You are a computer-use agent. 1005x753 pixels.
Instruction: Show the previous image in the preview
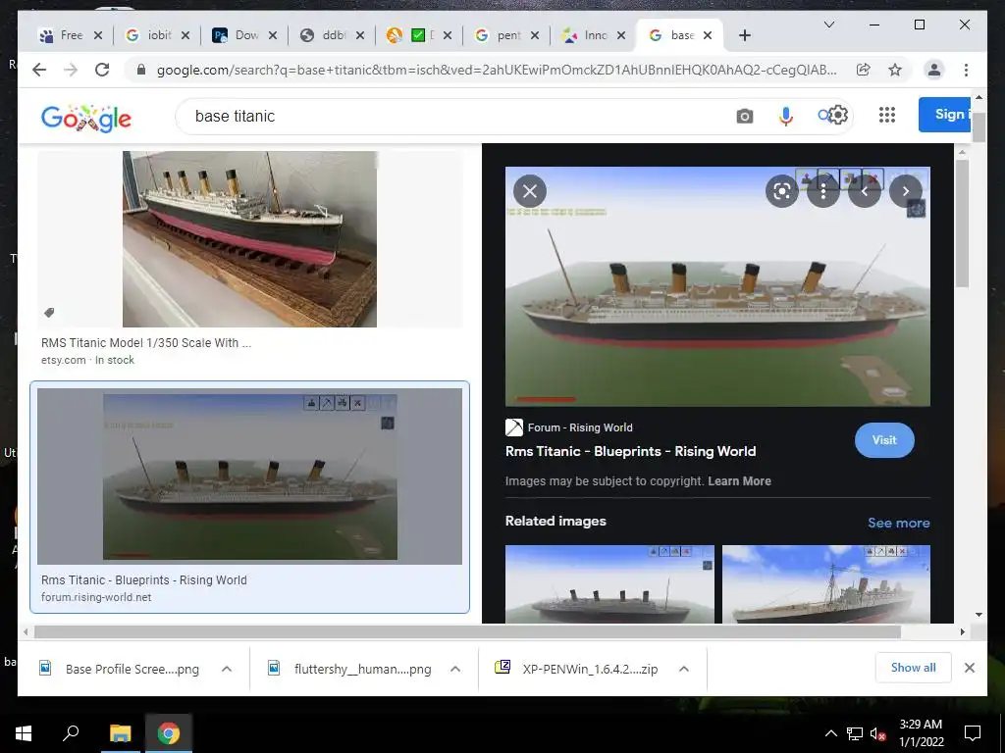click(x=865, y=191)
